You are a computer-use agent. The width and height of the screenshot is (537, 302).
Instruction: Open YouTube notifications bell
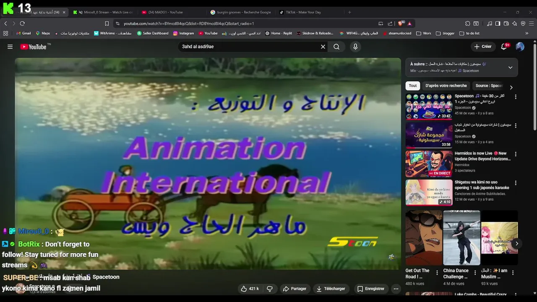pos(504,47)
